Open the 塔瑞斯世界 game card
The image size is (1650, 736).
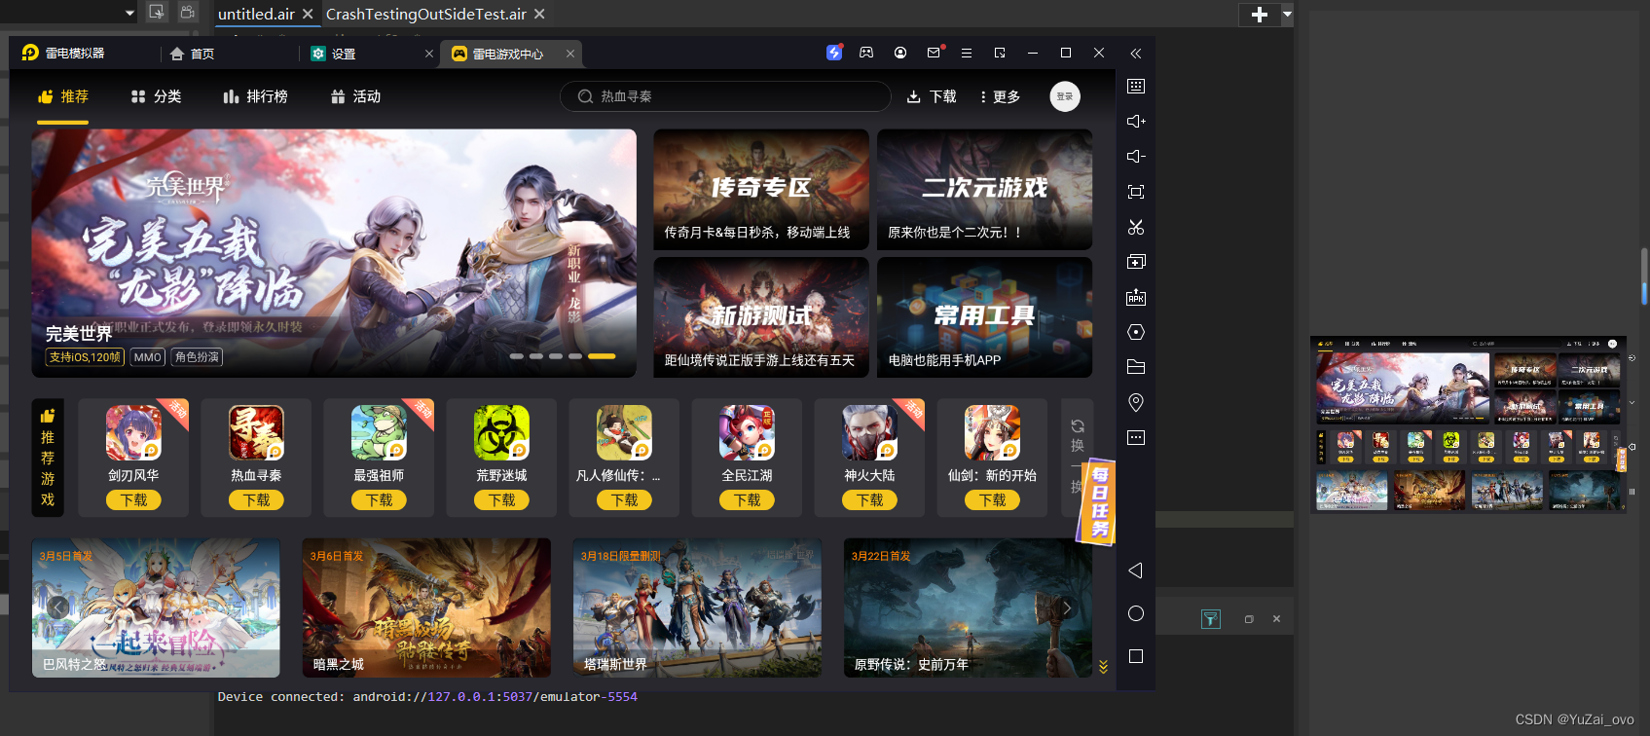tap(697, 607)
